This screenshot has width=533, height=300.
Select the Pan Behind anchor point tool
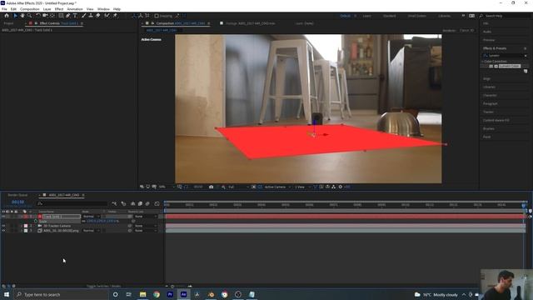coord(52,16)
